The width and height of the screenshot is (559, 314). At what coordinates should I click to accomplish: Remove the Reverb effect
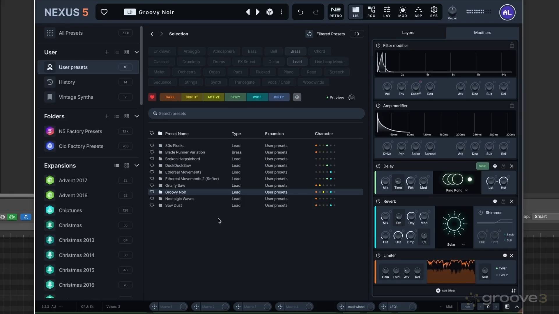tap(512, 201)
